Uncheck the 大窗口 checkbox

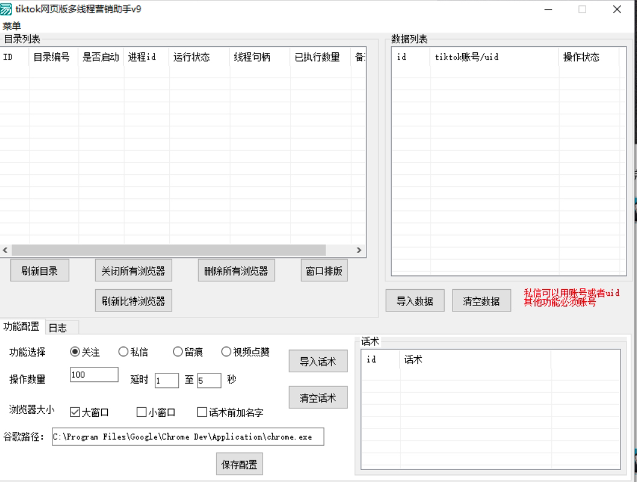(x=75, y=413)
